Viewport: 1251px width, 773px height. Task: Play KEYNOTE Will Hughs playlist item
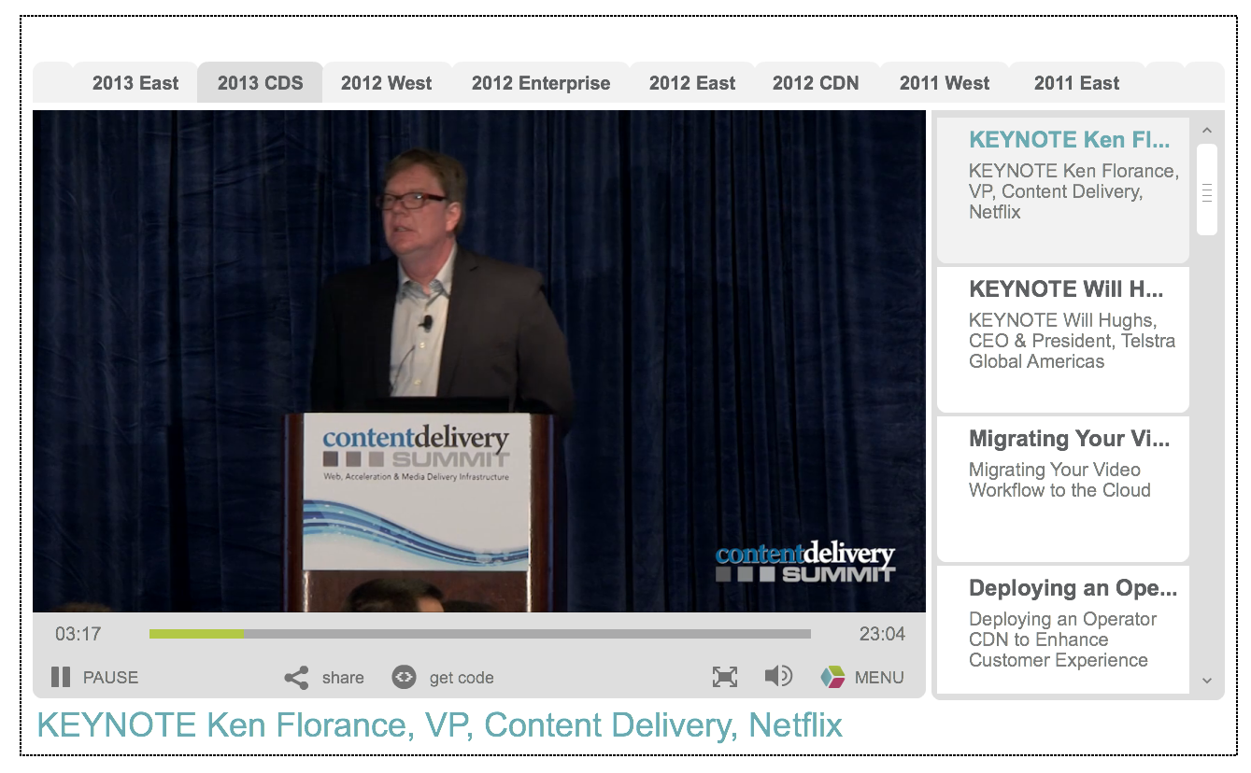[1063, 339]
